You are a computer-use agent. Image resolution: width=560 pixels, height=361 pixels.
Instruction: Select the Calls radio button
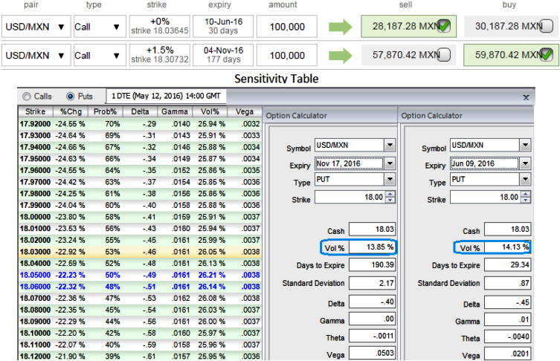coord(28,97)
